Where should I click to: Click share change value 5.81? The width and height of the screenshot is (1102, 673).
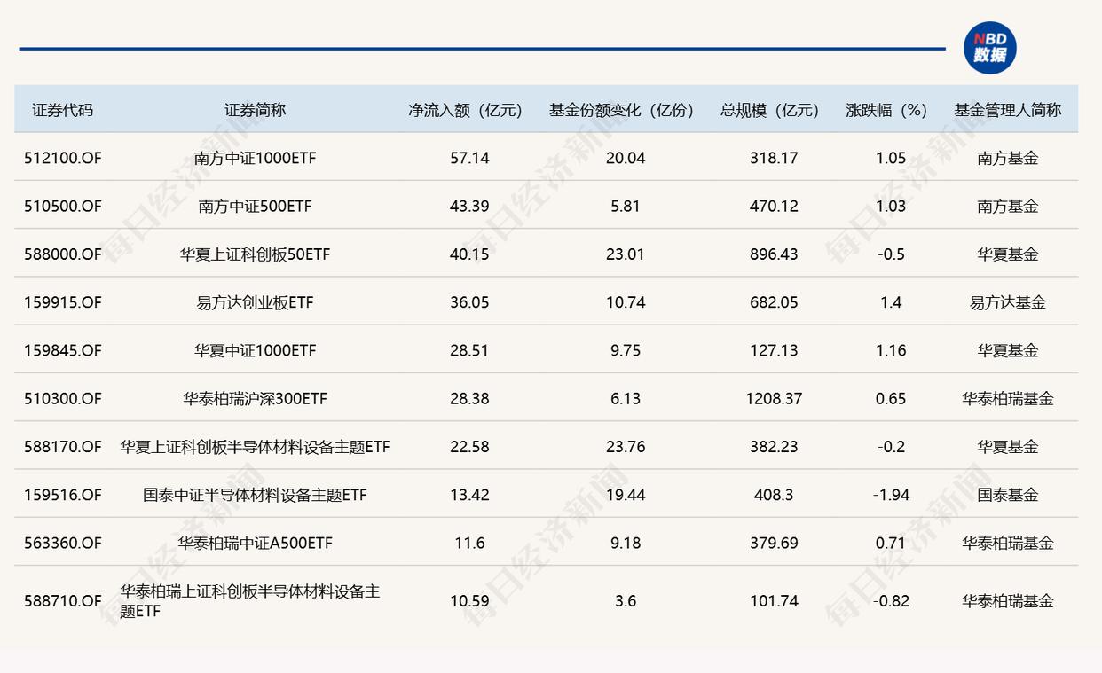[626, 206]
